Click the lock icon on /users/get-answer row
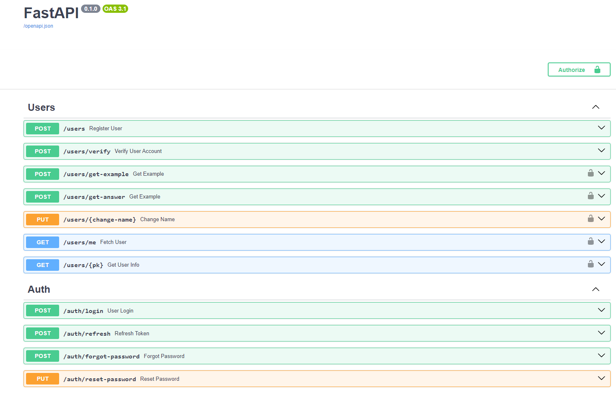The height and width of the screenshot is (394, 616). point(591,196)
